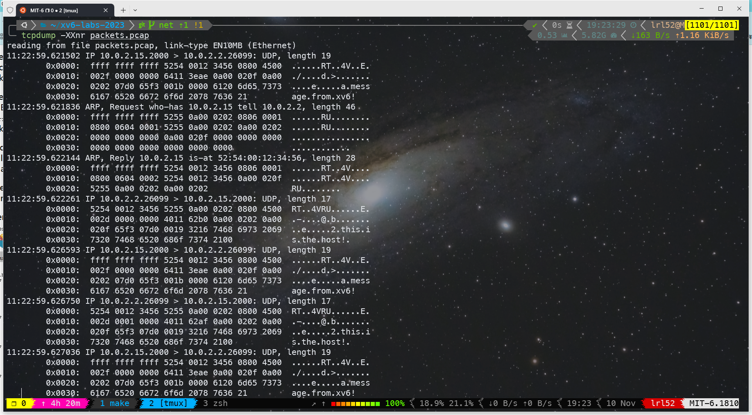The height and width of the screenshot is (415, 752).
Task: Click the MIT-6.1810 hostname status segment
Action: click(713, 403)
